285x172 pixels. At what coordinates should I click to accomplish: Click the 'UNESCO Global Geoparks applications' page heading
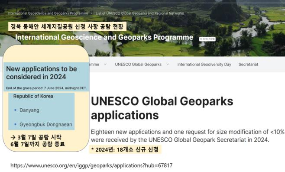coord(162,108)
